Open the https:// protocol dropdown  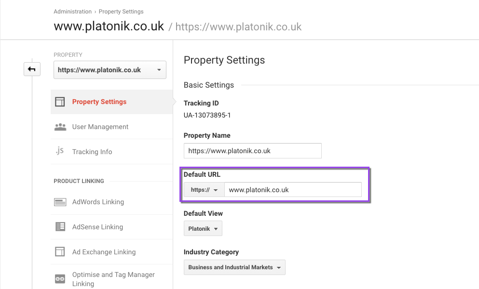click(204, 190)
